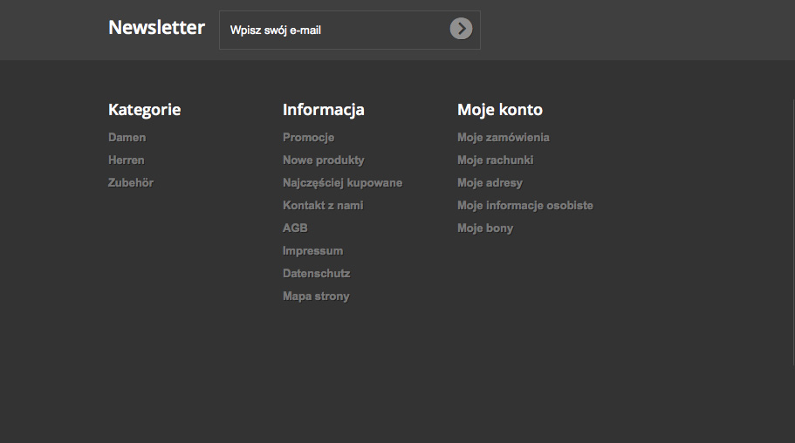Open the AGB page
795x443 pixels.
[295, 228]
